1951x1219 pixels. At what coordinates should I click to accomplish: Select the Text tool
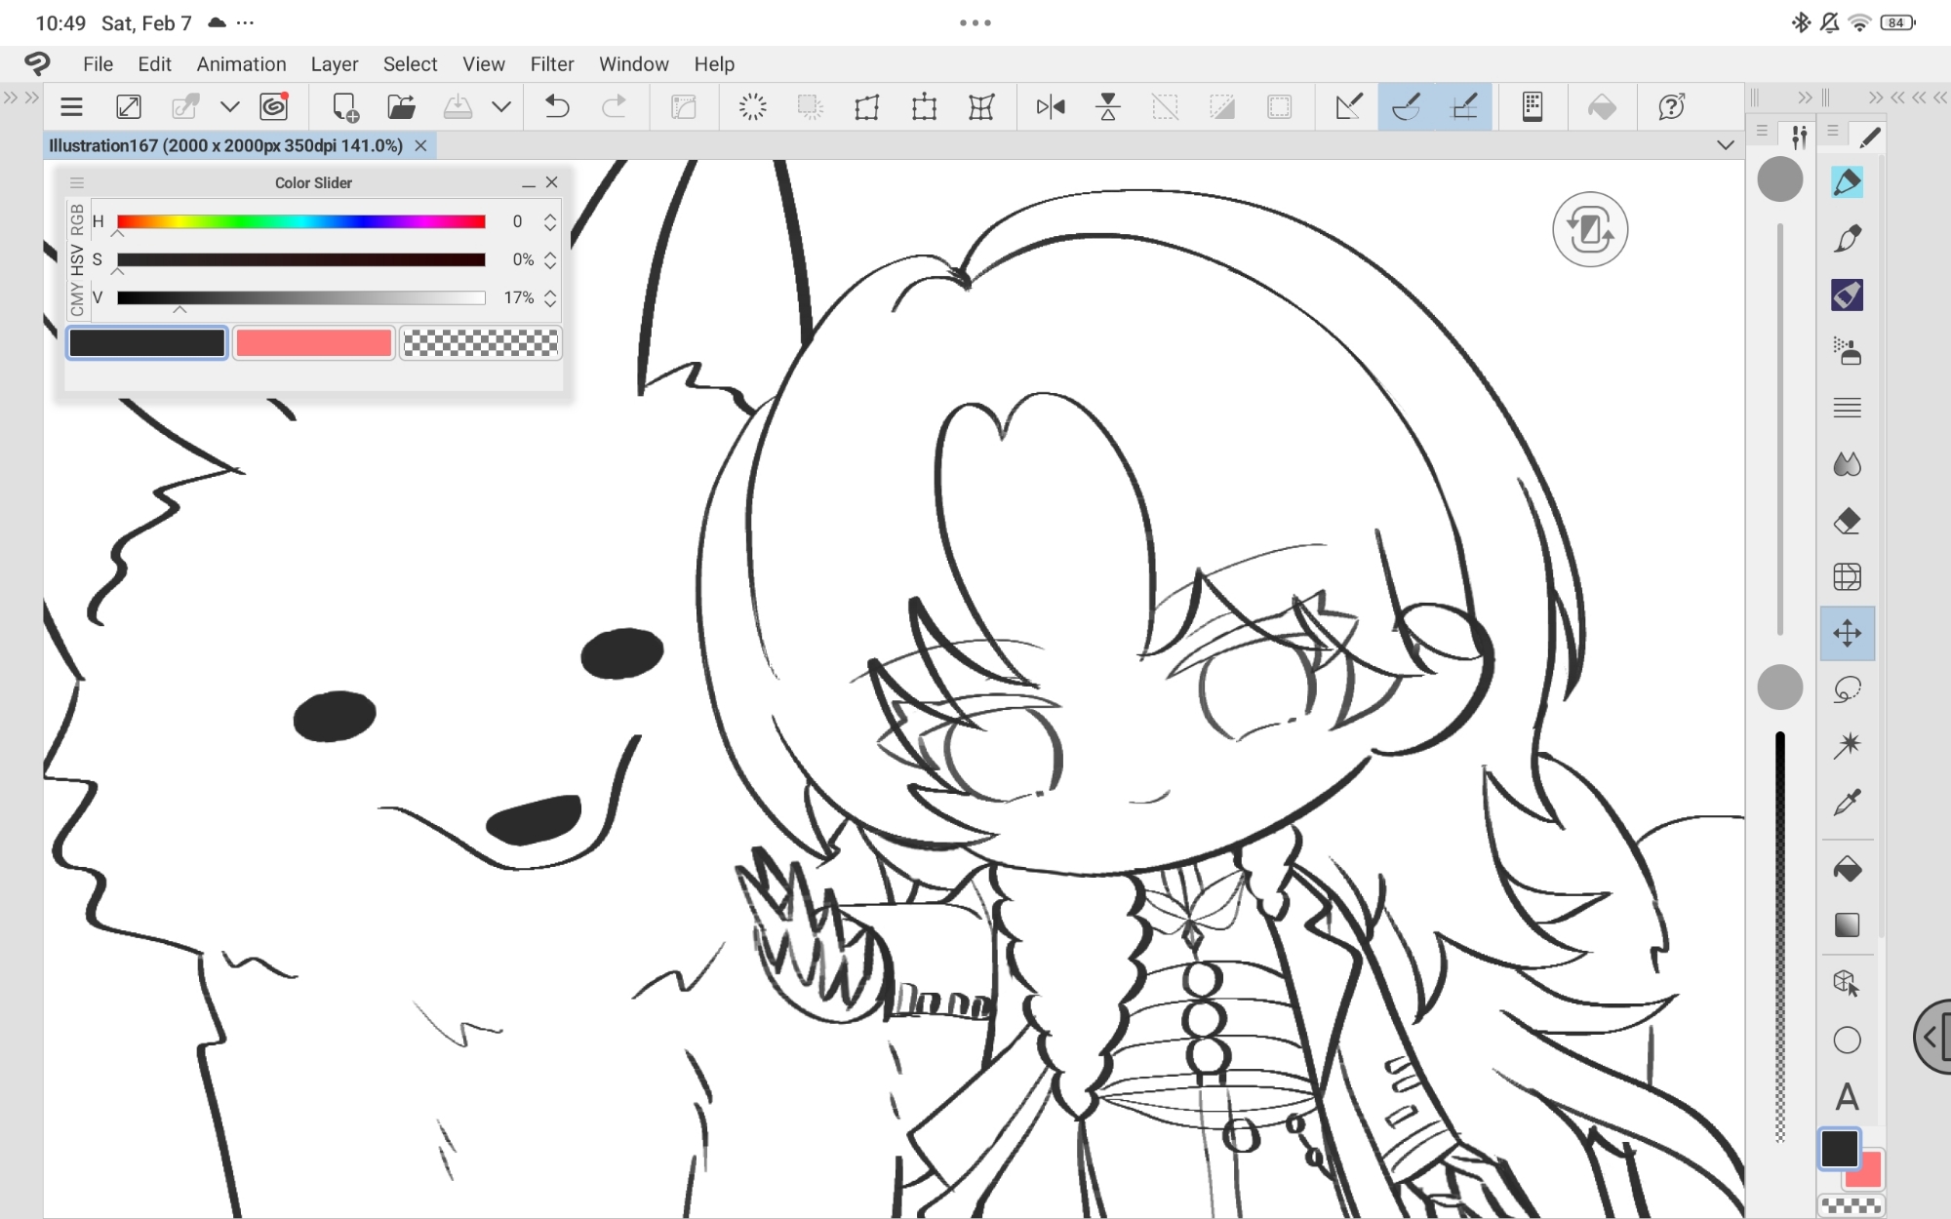click(x=1847, y=1097)
